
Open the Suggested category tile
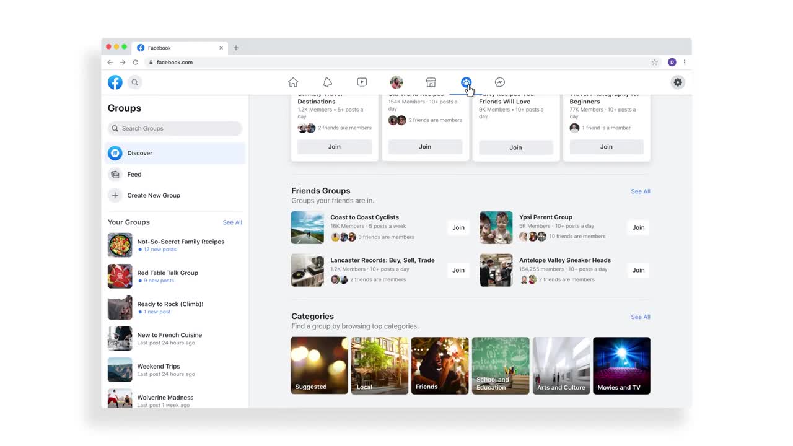[x=320, y=365]
